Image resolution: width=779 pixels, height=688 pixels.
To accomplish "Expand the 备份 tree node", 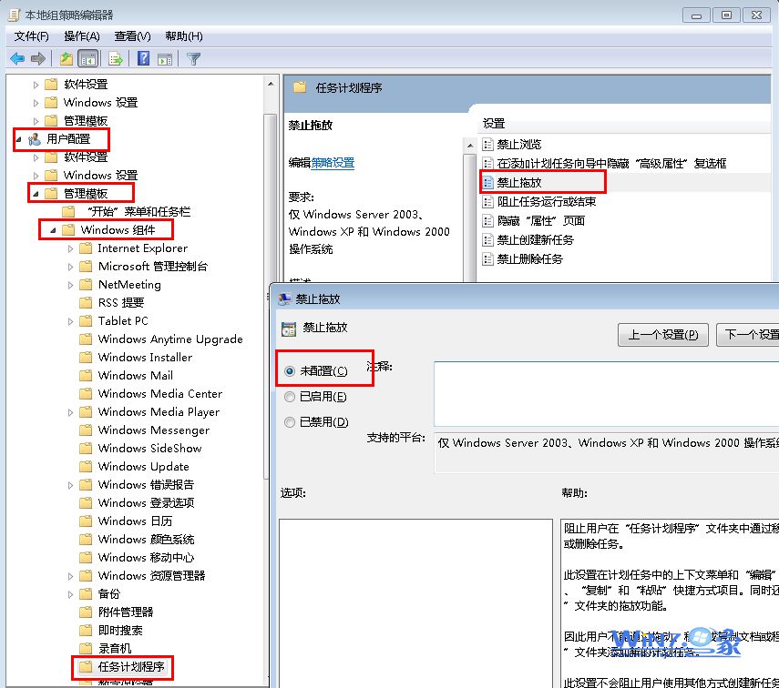I will click(x=70, y=594).
